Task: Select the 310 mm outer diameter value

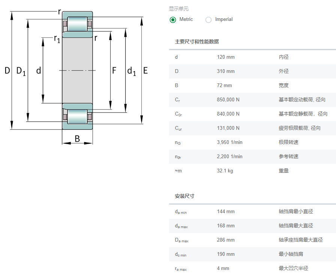Action: pyautogui.click(x=226, y=71)
